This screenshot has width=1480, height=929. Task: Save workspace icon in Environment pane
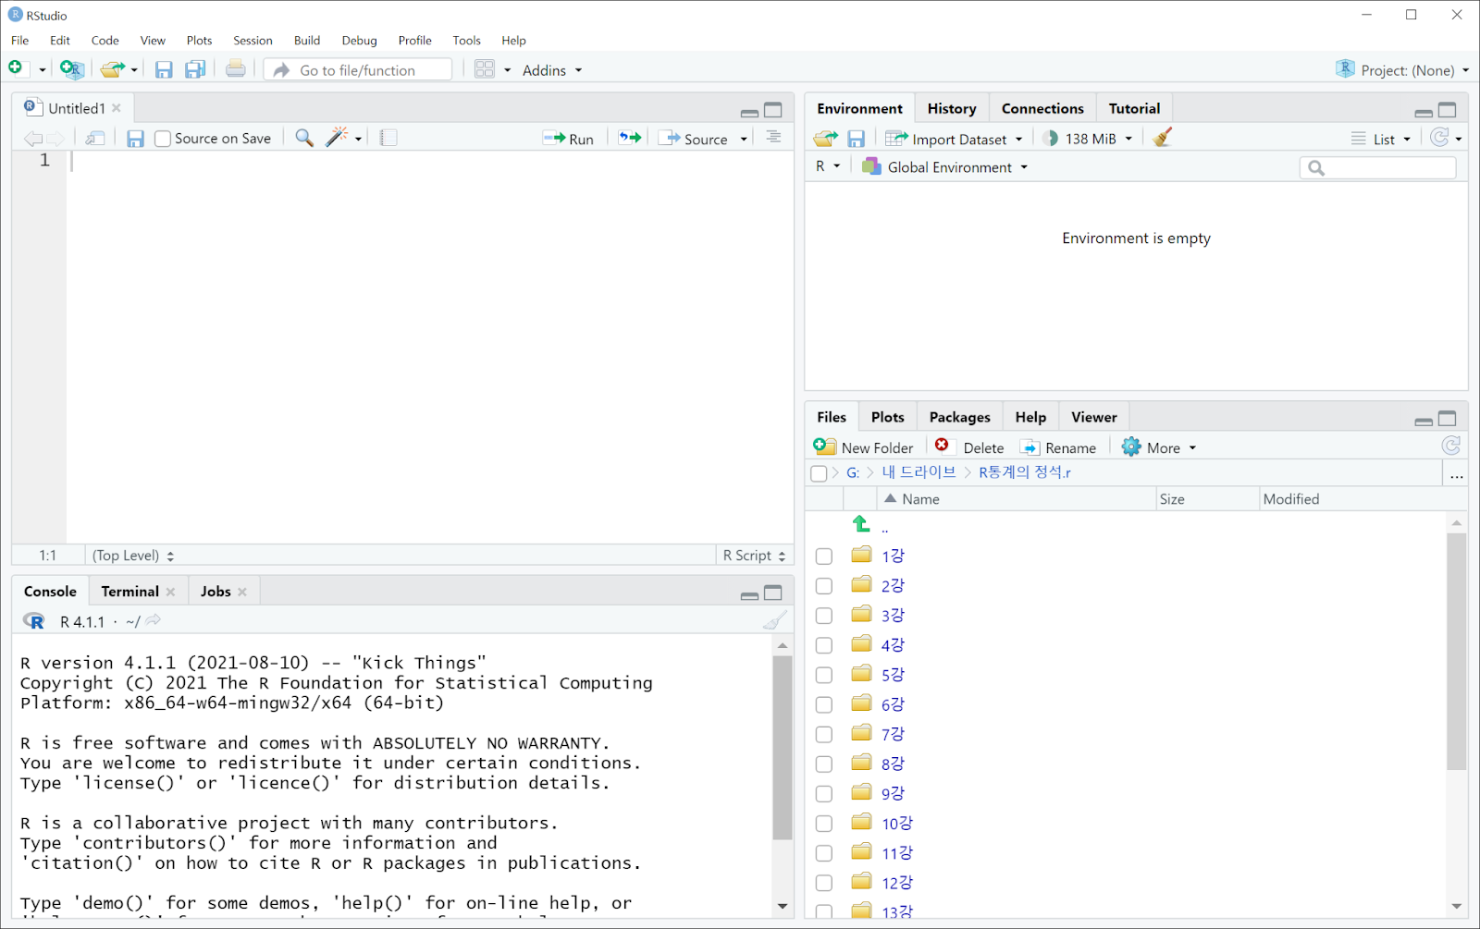click(857, 139)
